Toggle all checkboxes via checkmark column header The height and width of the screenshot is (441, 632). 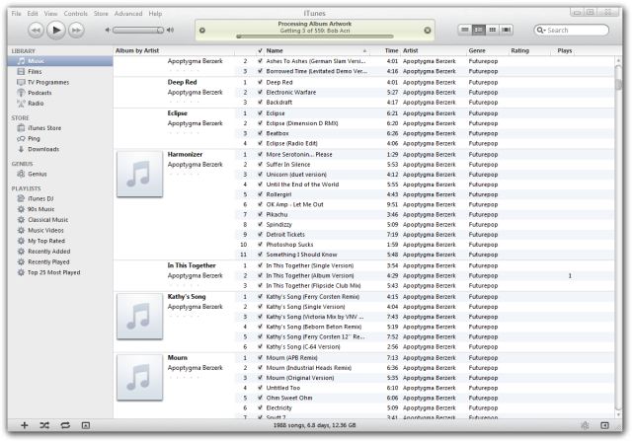pyautogui.click(x=260, y=50)
